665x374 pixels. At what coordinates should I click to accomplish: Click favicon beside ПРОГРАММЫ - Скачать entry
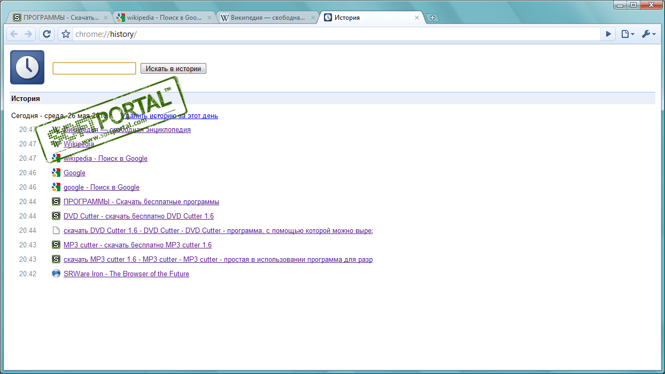(x=56, y=201)
